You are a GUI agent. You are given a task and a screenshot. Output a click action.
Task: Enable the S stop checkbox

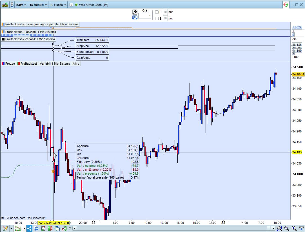[x=157, y=19]
